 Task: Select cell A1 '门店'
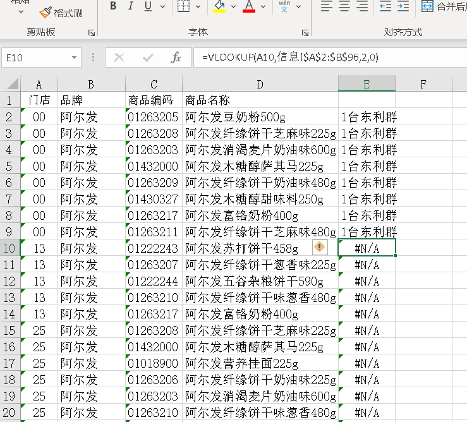39,100
